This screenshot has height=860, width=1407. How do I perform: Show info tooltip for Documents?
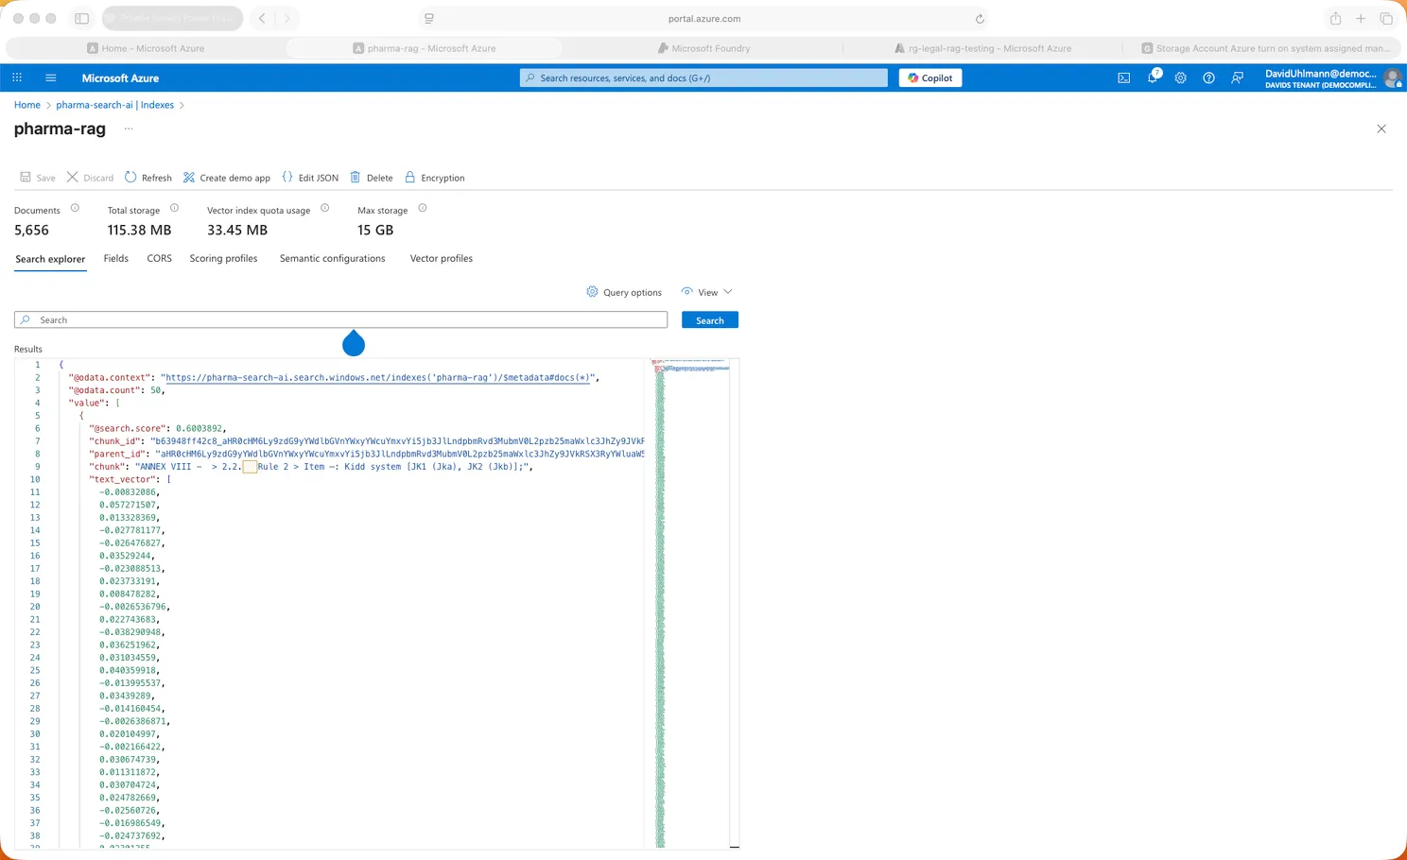pos(75,208)
